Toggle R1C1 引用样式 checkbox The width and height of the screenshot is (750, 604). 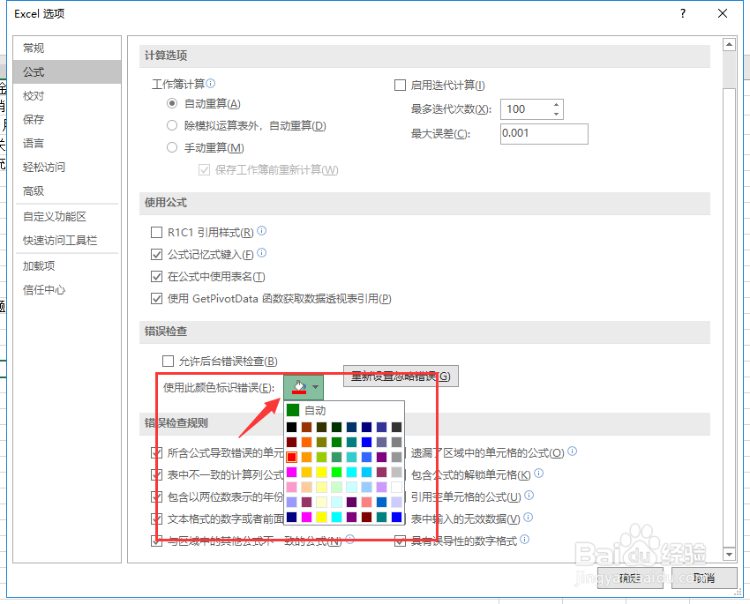click(x=156, y=232)
